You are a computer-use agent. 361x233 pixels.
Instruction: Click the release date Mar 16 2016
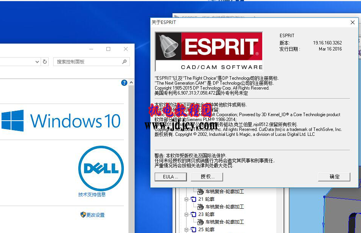click(x=330, y=49)
